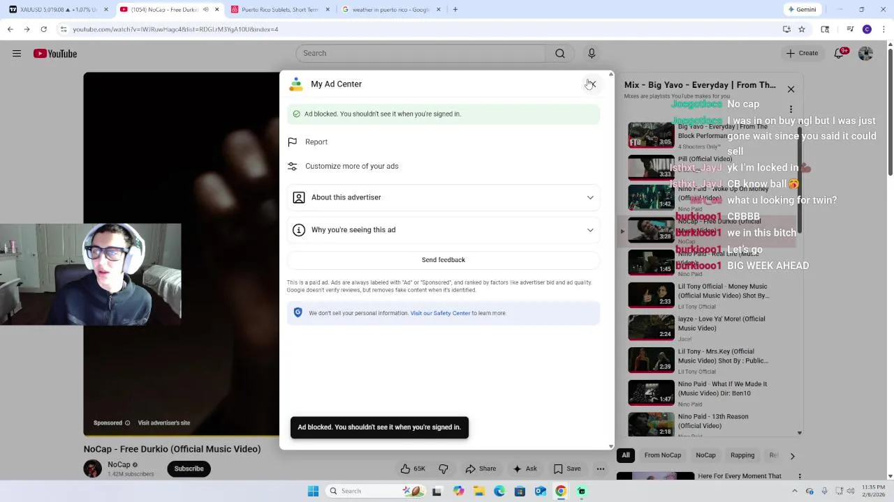Focus the YouTube search field
This screenshot has width=894, height=502.
click(420, 54)
